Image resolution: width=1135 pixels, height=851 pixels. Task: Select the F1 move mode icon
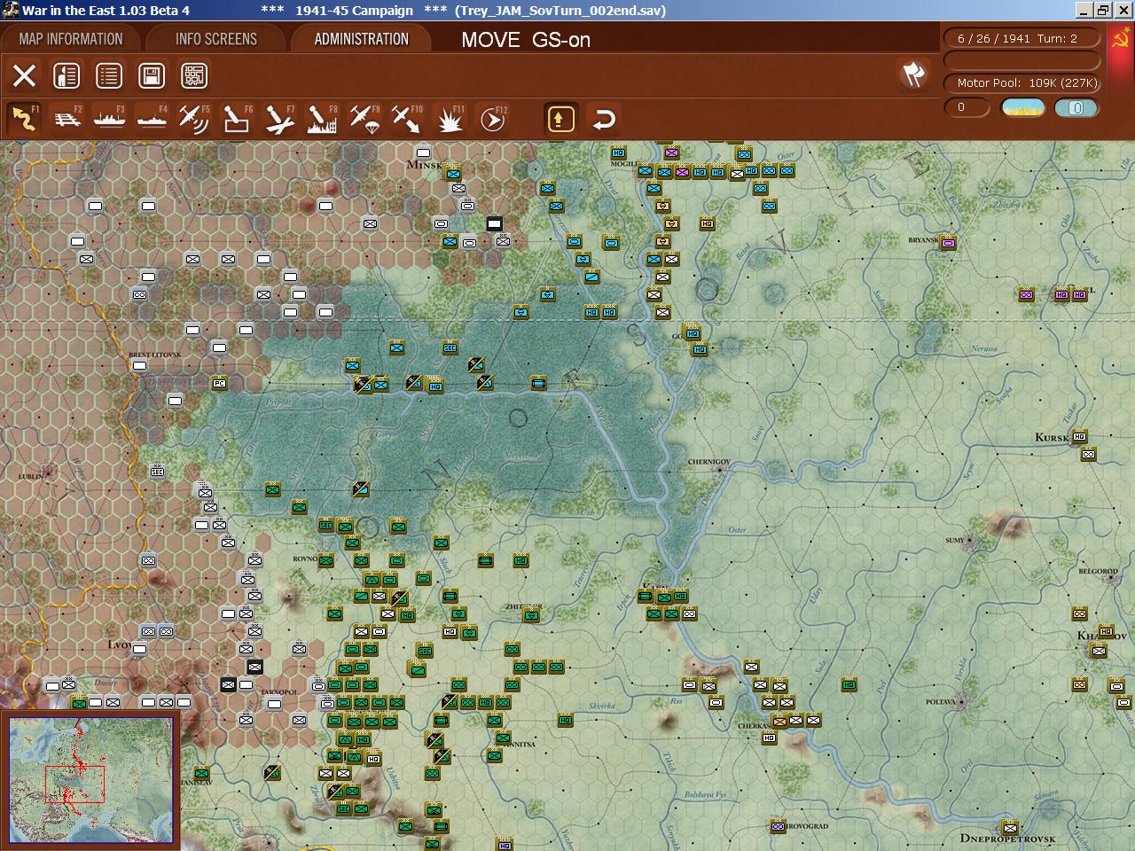tap(24, 119)
